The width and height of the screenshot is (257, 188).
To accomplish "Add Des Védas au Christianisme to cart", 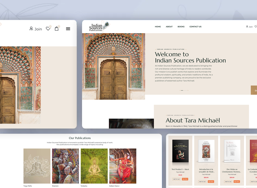I will point(228,181).
